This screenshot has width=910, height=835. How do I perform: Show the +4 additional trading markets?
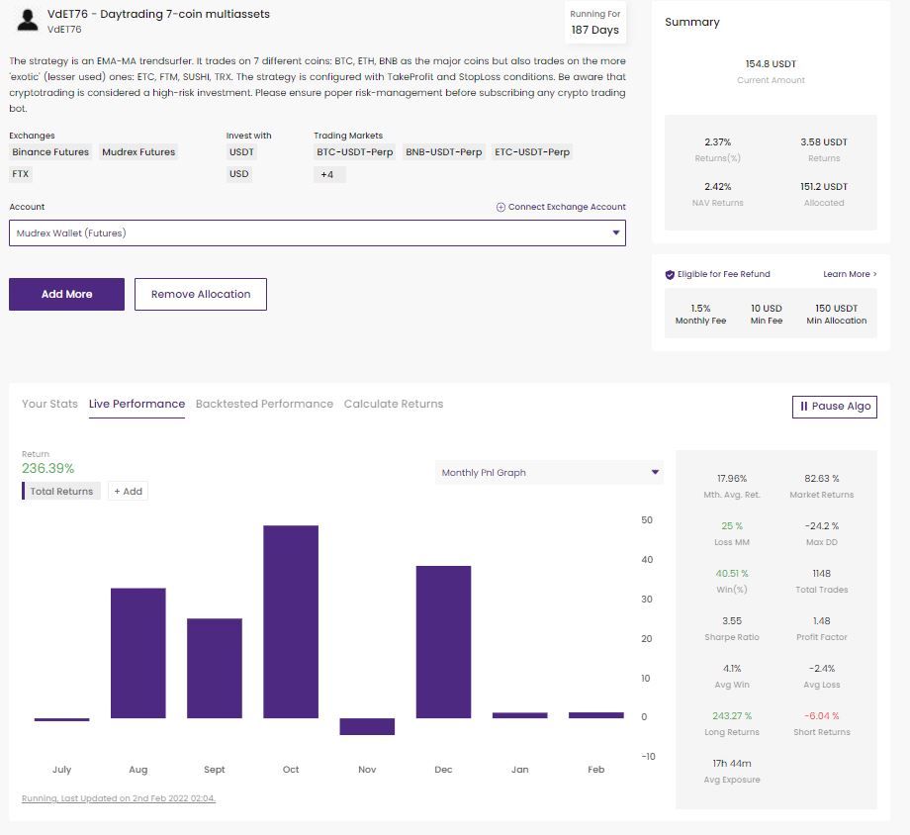click(329, 174)
